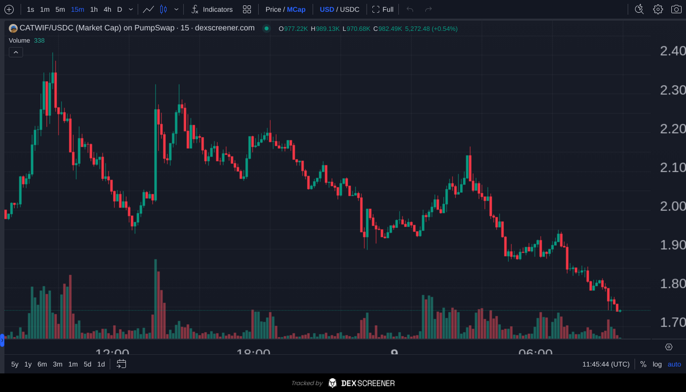Select the active 15m timeframe
This screenshot has width=686, height=392.
(x=78, y=9)
